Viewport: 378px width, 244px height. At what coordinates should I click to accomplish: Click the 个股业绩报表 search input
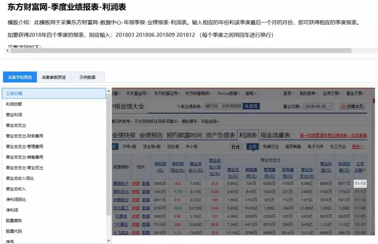224,106
